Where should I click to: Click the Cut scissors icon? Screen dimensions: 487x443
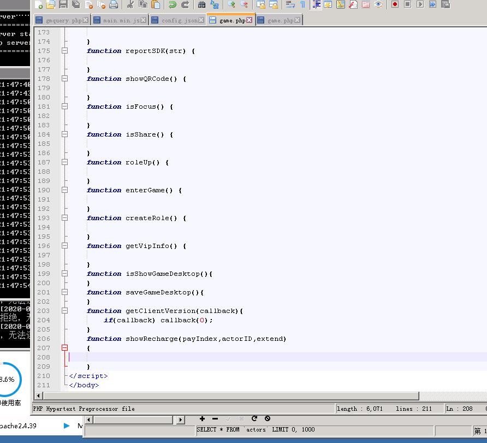pos(130,4)
